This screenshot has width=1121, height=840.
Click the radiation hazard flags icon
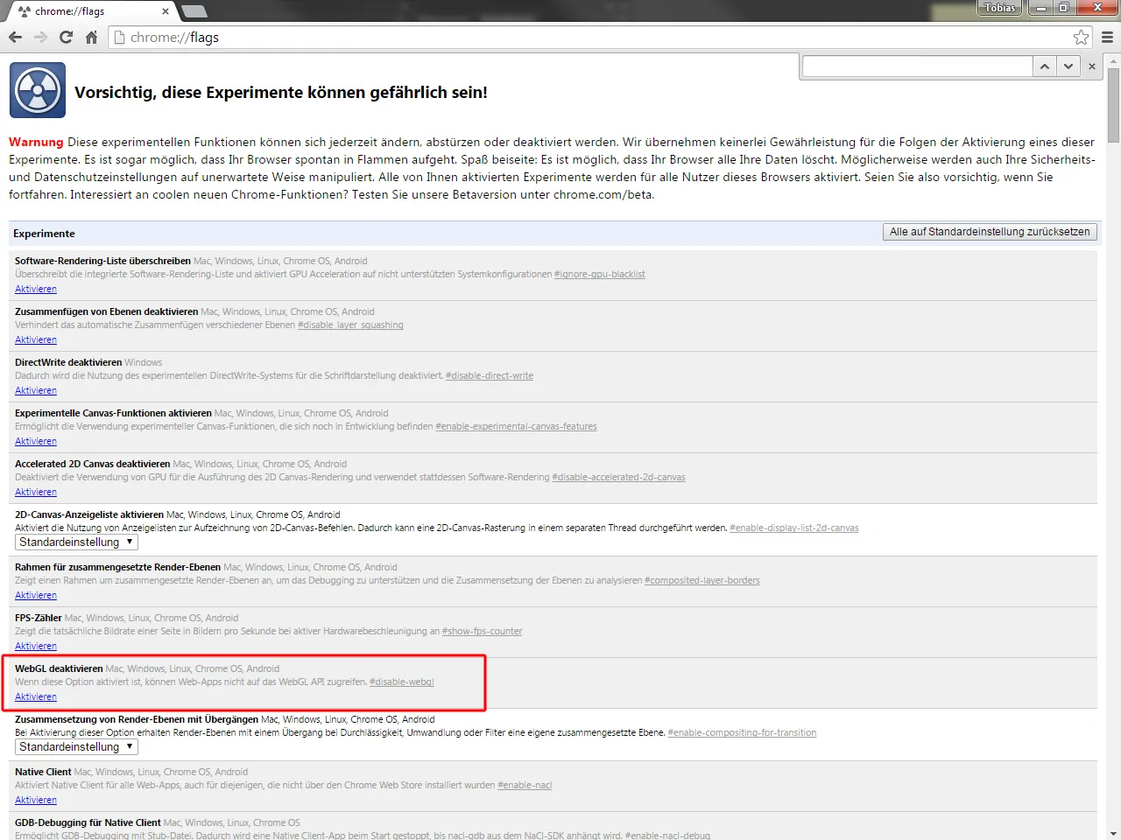(x=38, y=90)
